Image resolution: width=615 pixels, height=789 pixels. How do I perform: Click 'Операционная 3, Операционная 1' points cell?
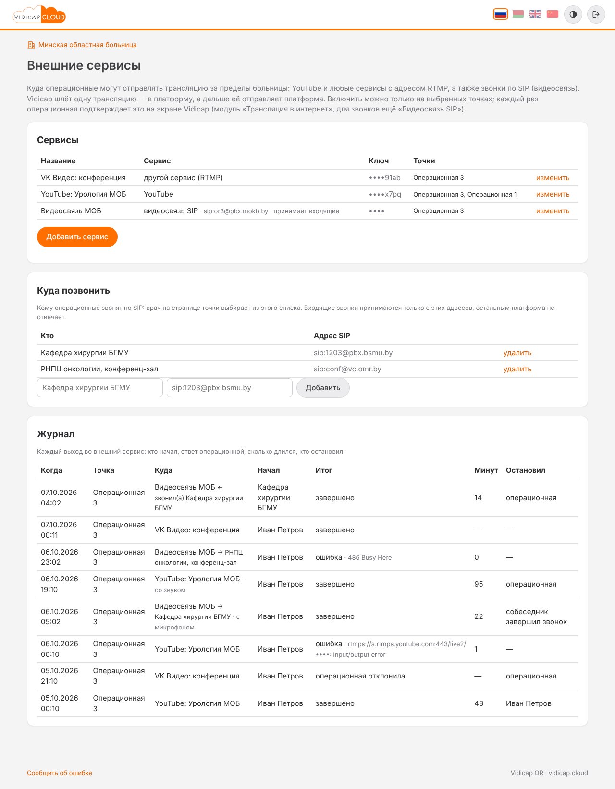[x=465, y=194]
